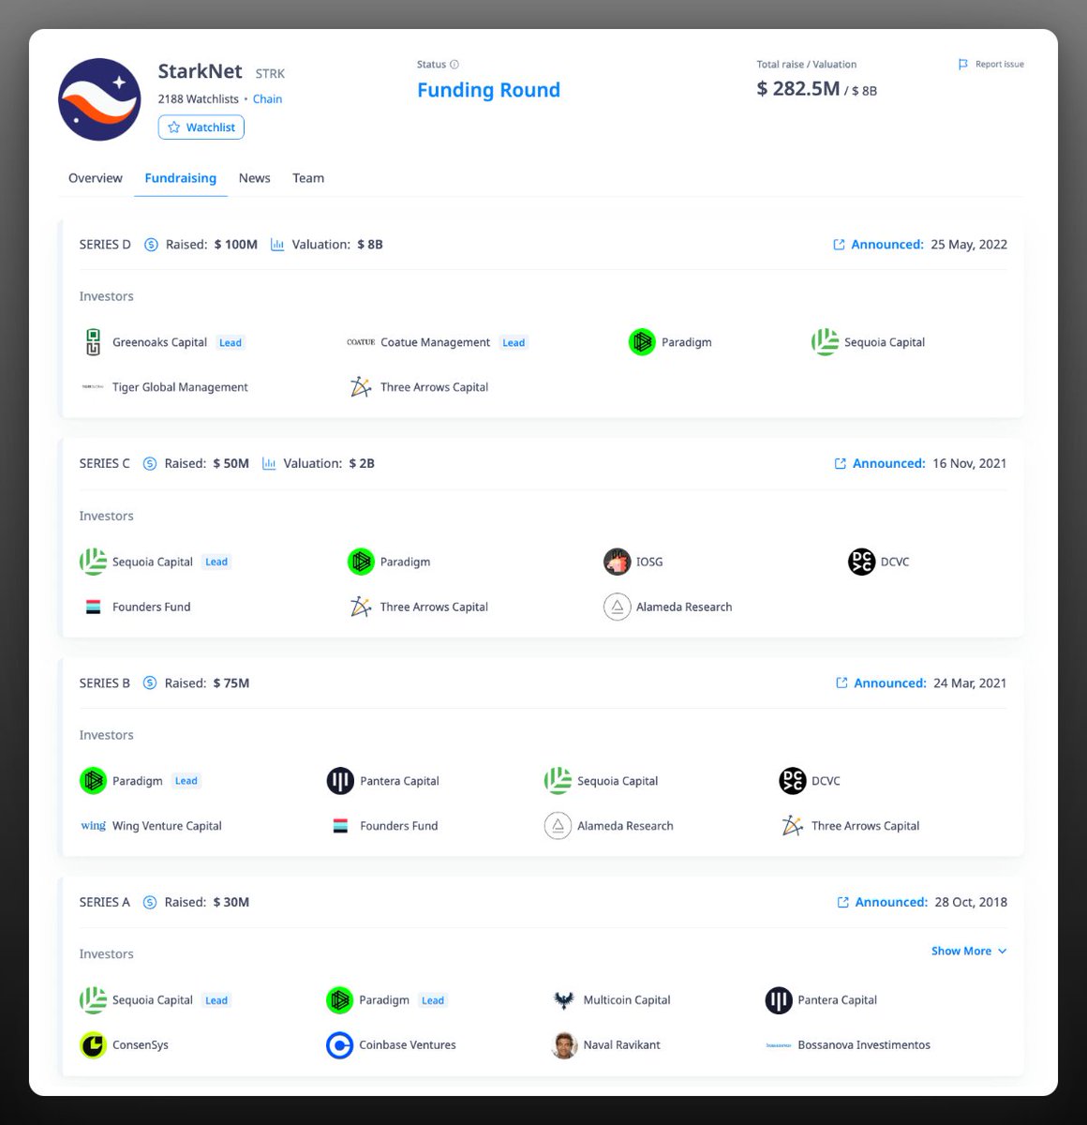Viewport: 1087px width, 1125px height.
Task: Open Greenoaks Capital investor name
Action: pyautogui.click(x=159, y=342)
